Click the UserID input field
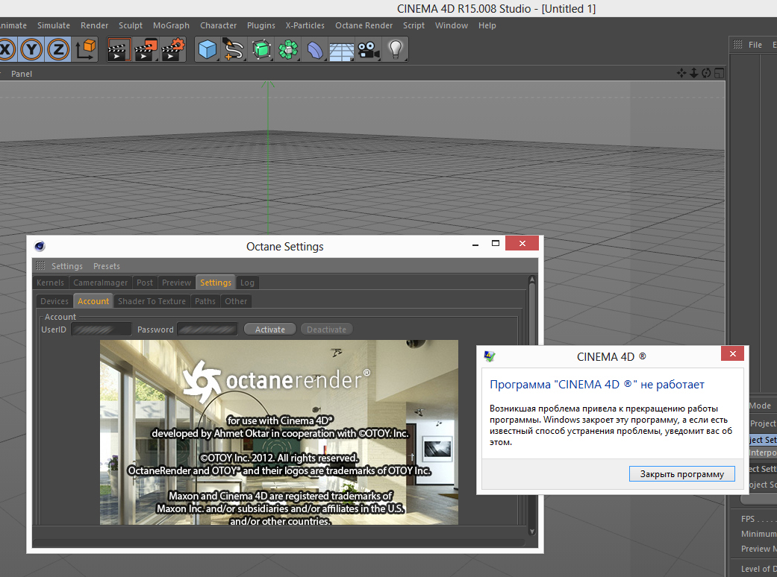Screen dimensions: 777x577 102,329
